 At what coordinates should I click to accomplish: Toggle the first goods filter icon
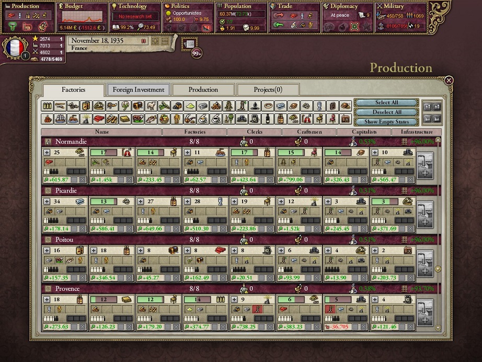pos(48,106)
